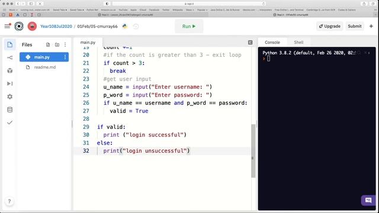
Task: Click the Repl.it spiral logo
Action: click(19, 26)
